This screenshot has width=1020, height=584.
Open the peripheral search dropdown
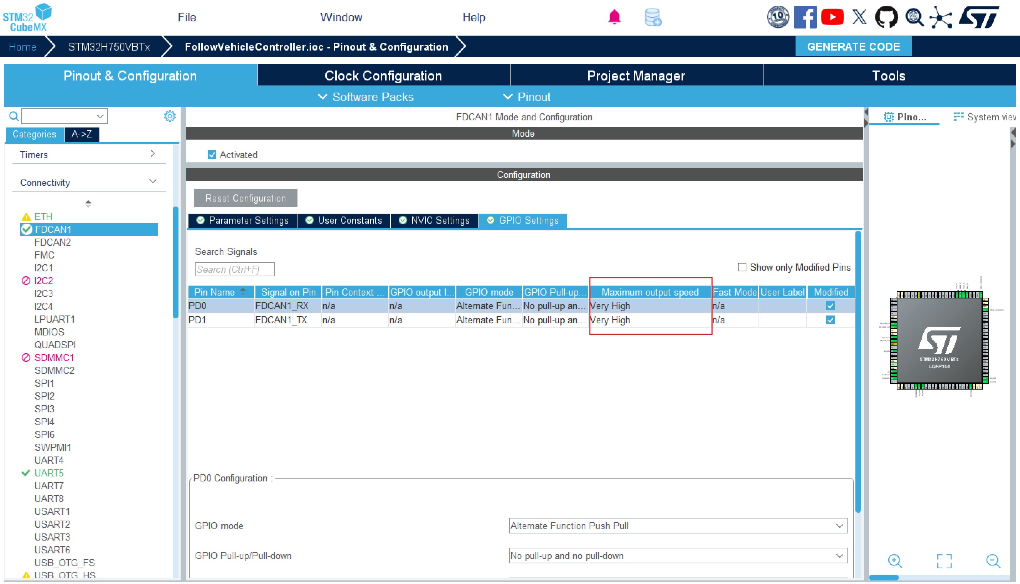pyautogui.click(x=100, y=116)
